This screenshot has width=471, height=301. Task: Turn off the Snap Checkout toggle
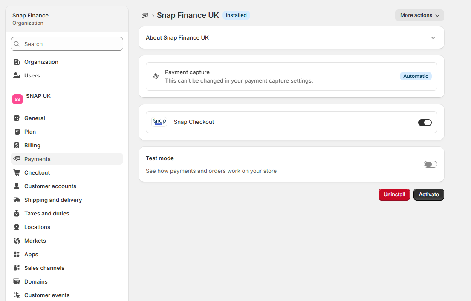coord(425,123)
